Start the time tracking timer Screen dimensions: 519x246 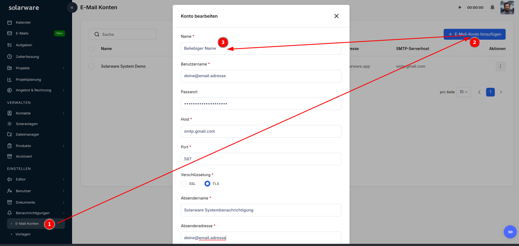[x=460, y=7]
